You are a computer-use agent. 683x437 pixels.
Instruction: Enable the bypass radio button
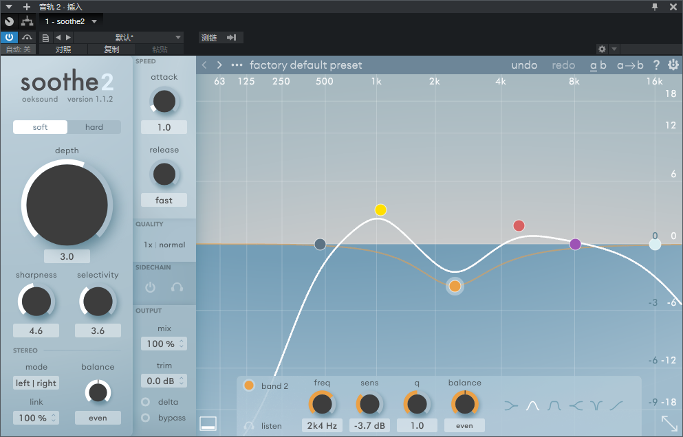tap(146, 418)
